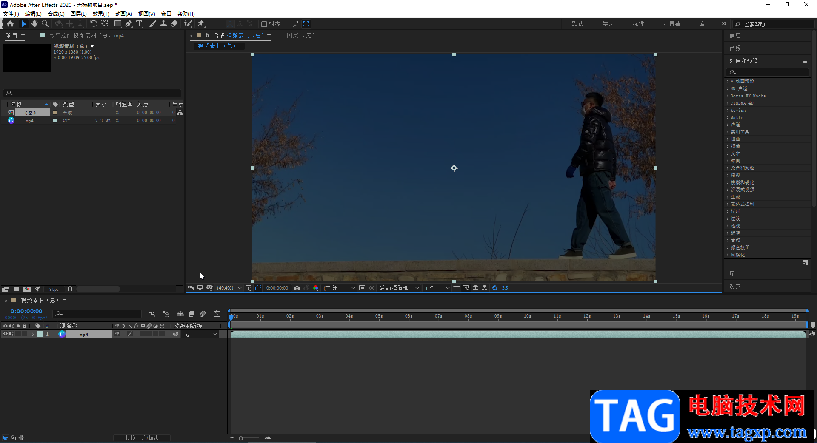Open the resolution 二分 dropdown

[339, 288]
